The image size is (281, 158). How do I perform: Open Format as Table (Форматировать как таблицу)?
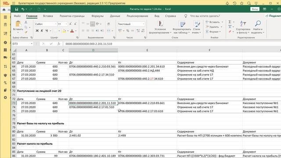181,27
